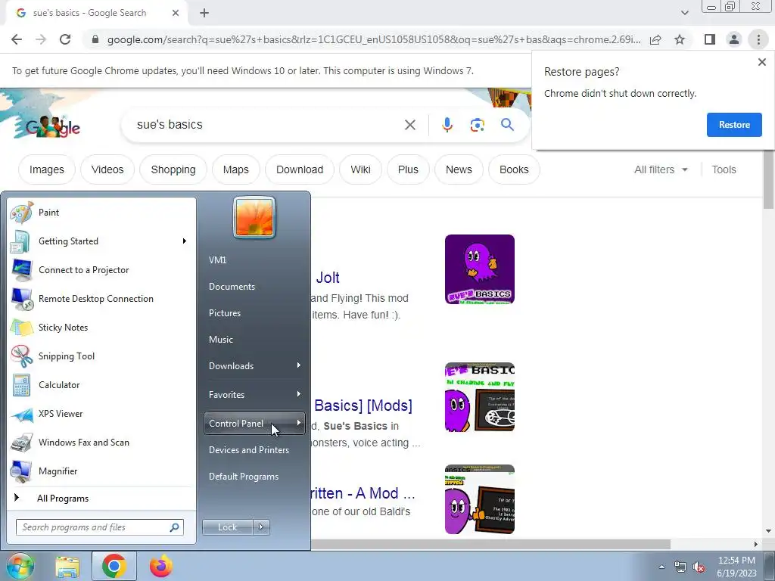The height and width of the screenshot is (581, 775).
Task: Select the Books filter chip
Action: tap(514, 169)
